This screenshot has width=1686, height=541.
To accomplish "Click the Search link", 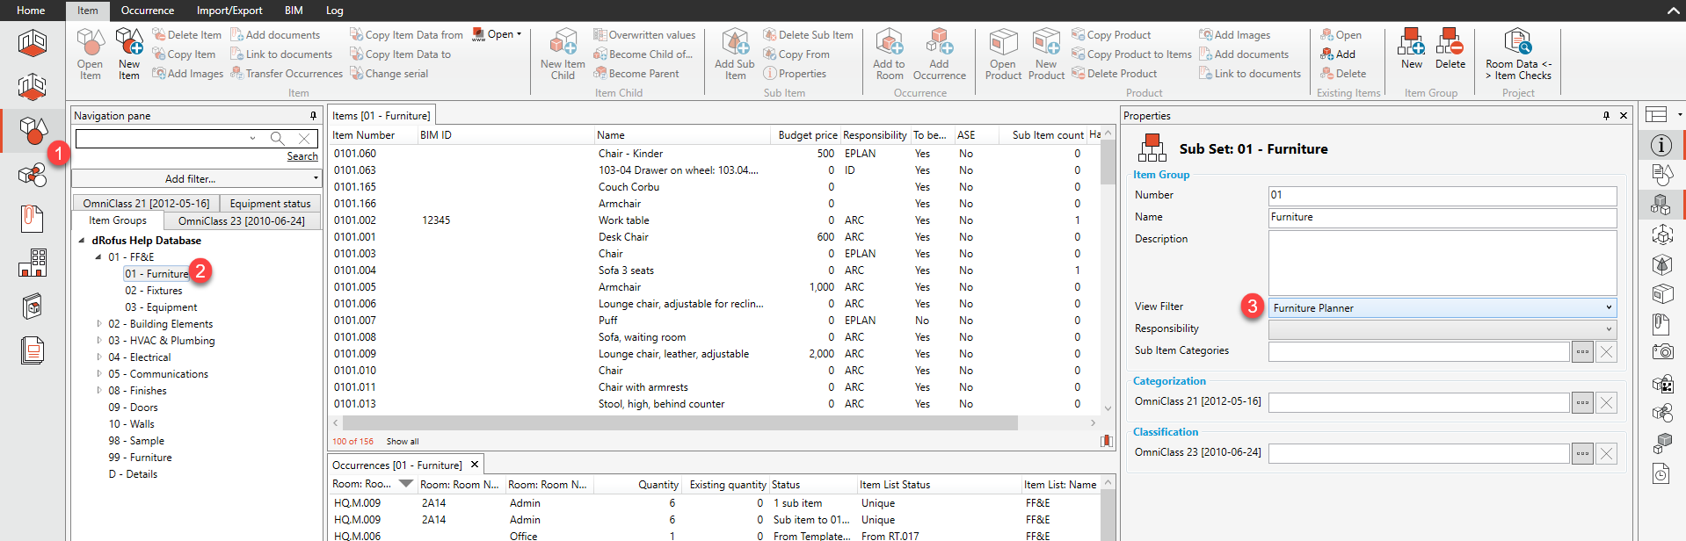I will [x=302, y=156].
